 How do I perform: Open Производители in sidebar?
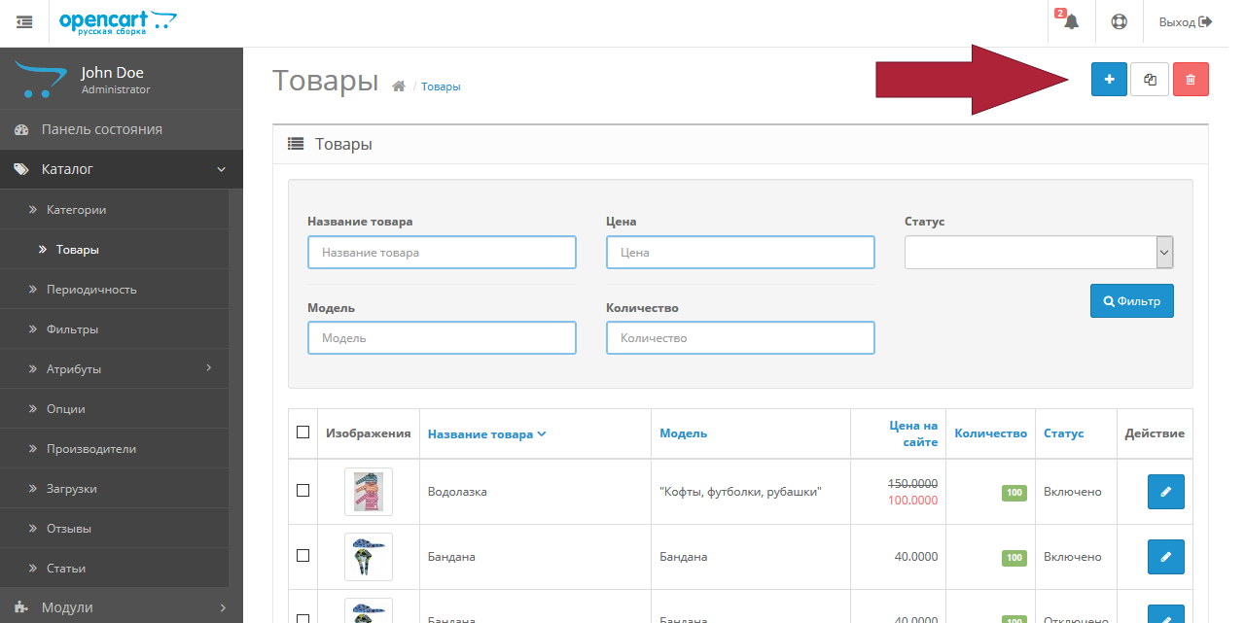[115, 449]
